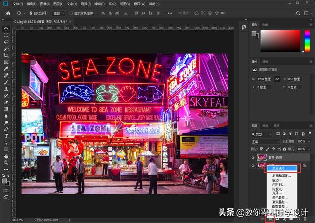The width and height of the screenshot is (315, 223).
Task: Click the pixel layer filter icon
Action: point(278,134)
